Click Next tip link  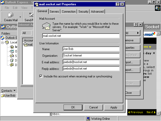(151, 112)
